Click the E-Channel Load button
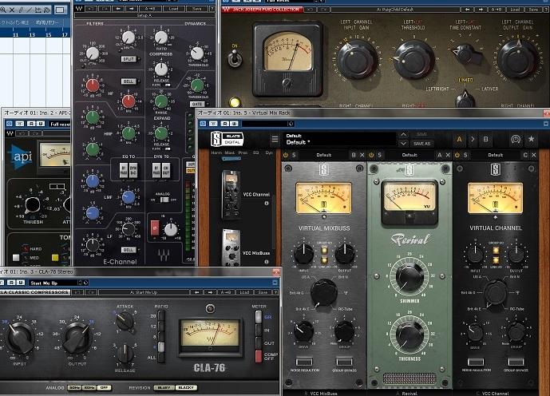The height and width of the screenshot is (396, 550). click(x=173, y=9)
